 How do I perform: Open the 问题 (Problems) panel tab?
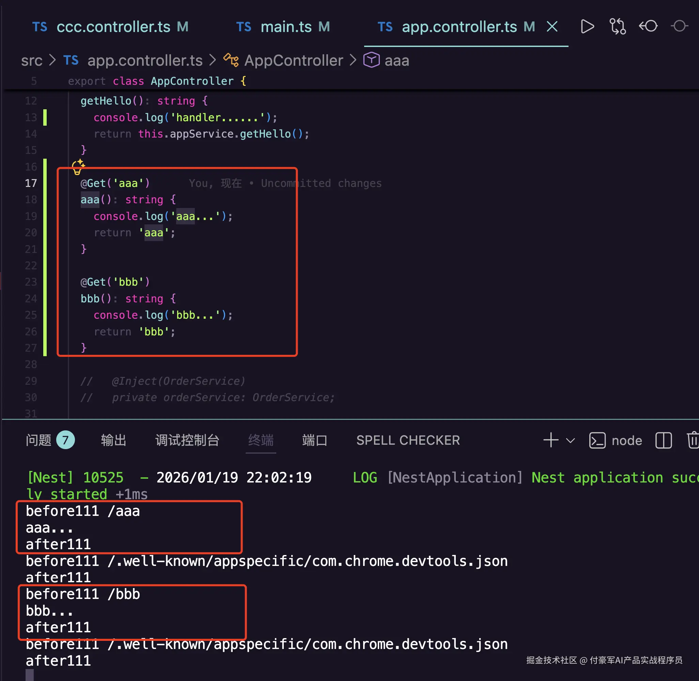[x=38, y=440]
